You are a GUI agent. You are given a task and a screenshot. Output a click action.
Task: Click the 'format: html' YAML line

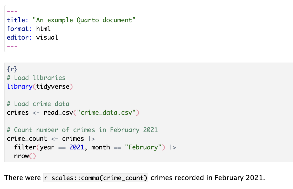click(29, 29)
